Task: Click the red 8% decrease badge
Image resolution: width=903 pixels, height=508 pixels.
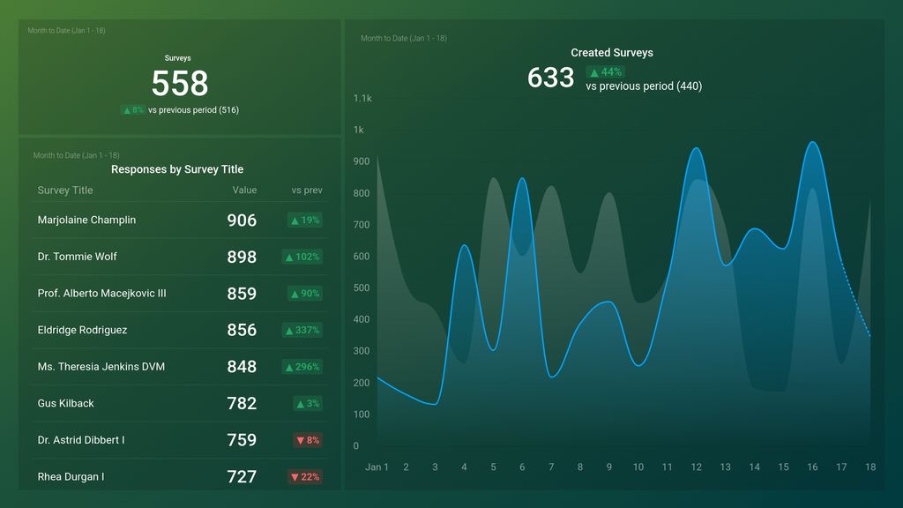Action: click(x=308, y=440)
